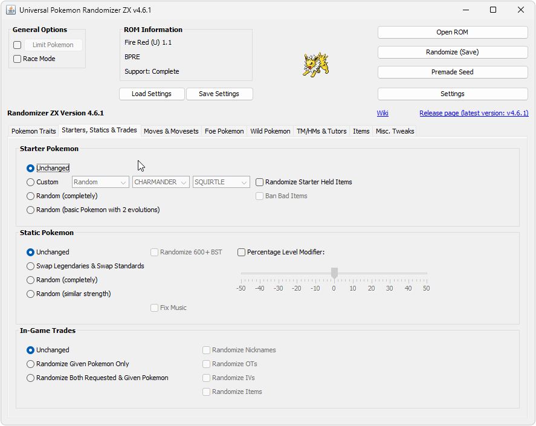Toggle Percentage Level Modifier checkbox
The height and width of the screenshot is (426, 536).
(242, 253)
